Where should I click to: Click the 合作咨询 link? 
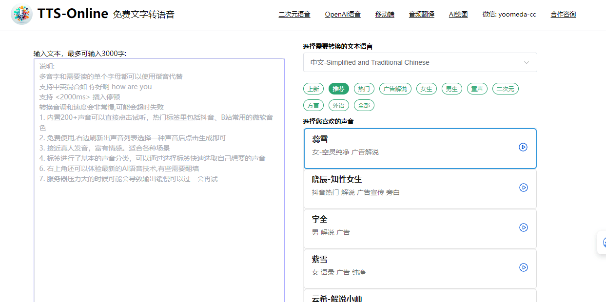coord(563,15)
